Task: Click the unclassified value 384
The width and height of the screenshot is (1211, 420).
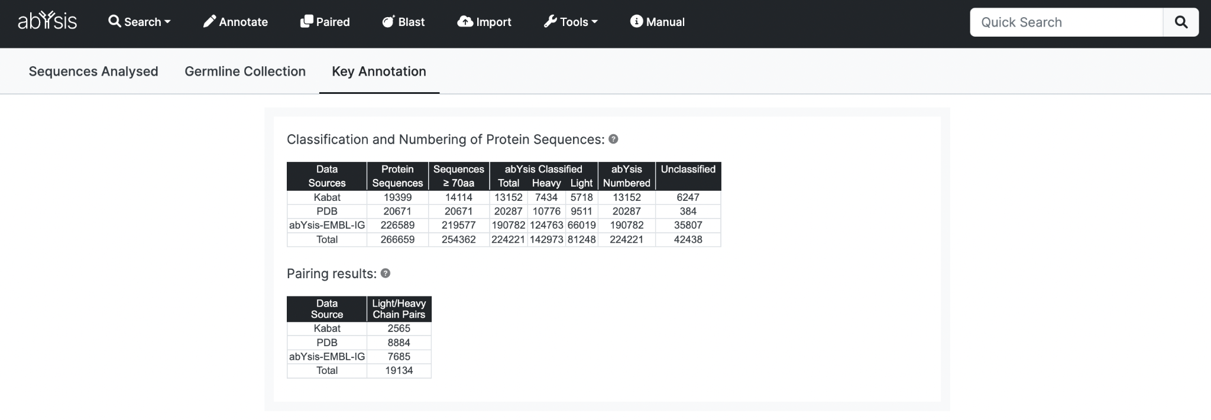Action: click(x=688, y=211)
